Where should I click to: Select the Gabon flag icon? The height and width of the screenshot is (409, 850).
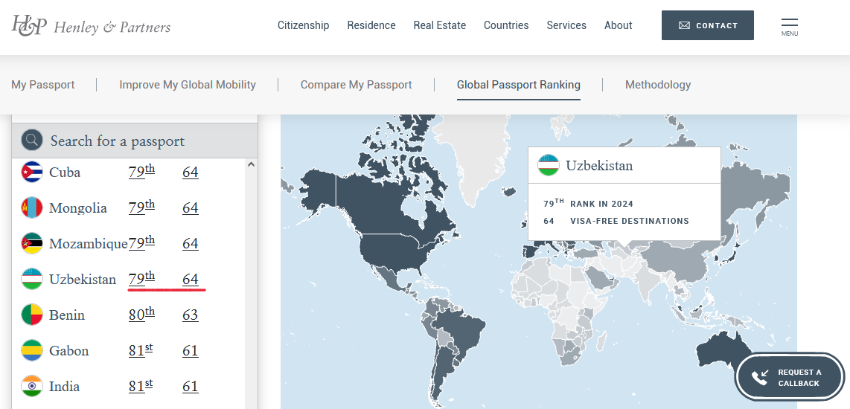point(32,351)
